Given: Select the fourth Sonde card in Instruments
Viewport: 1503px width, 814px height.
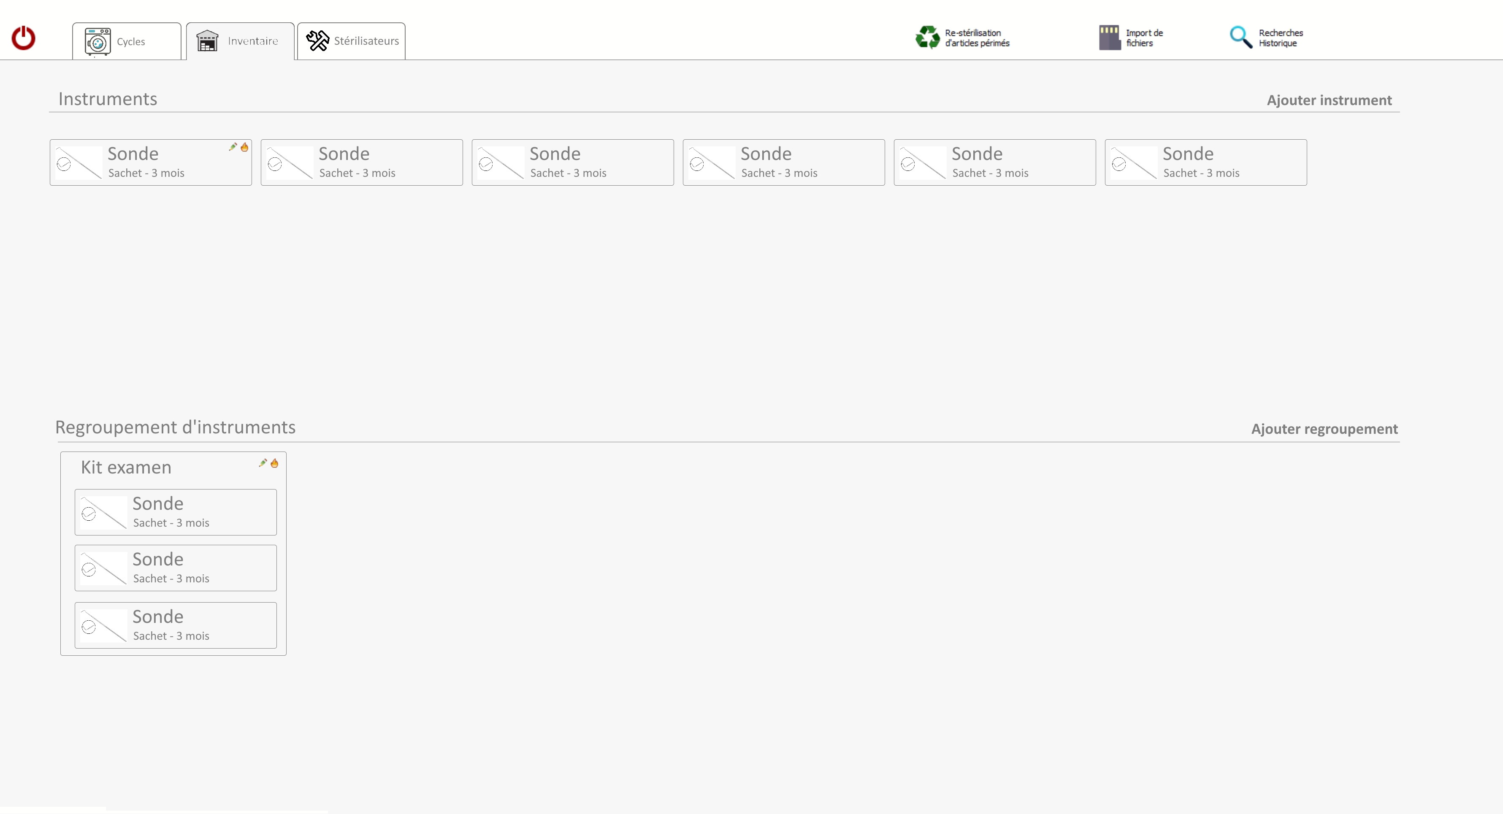Looking at the screenshot, I should tap(784, 162).
